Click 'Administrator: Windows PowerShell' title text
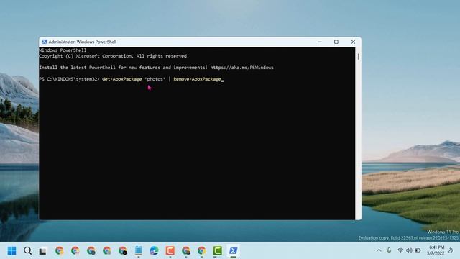This screenshot has width=460, height=259. pyautogui.click(x=83, y=42)
